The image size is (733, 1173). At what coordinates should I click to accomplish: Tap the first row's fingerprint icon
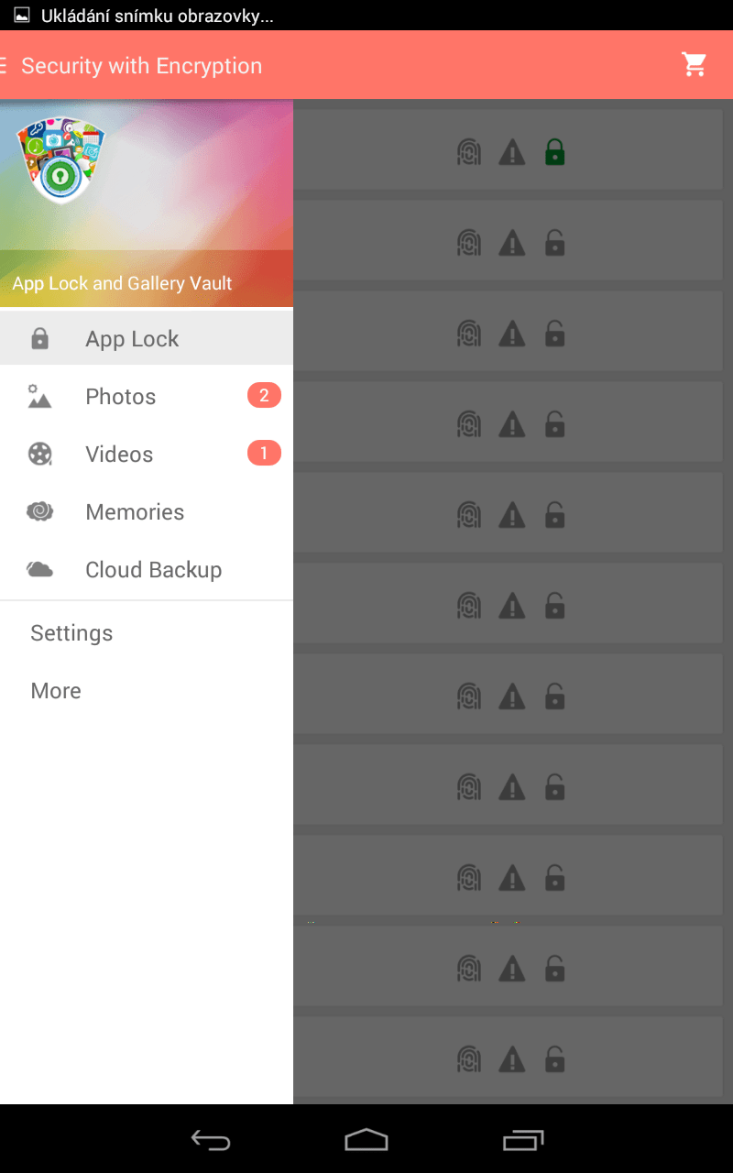coord(469,152)
